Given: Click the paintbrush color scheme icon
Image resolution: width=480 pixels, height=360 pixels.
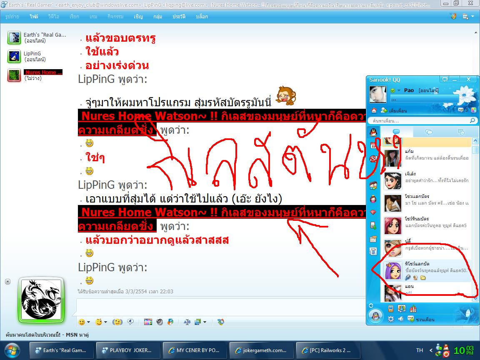Looking at the screenshot, I should click(x=454, y=17).
